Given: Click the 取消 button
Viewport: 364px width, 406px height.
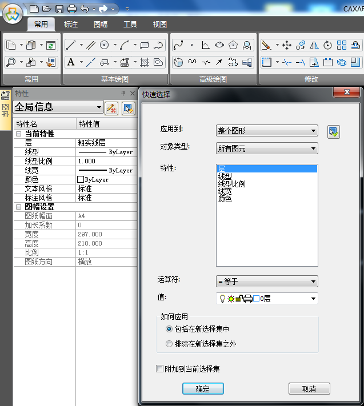Looking at the screenshot, I should point(309,389).
